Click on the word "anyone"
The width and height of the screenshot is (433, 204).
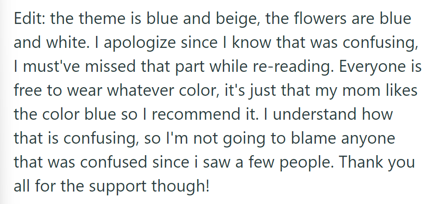click(x=374, y=138)
